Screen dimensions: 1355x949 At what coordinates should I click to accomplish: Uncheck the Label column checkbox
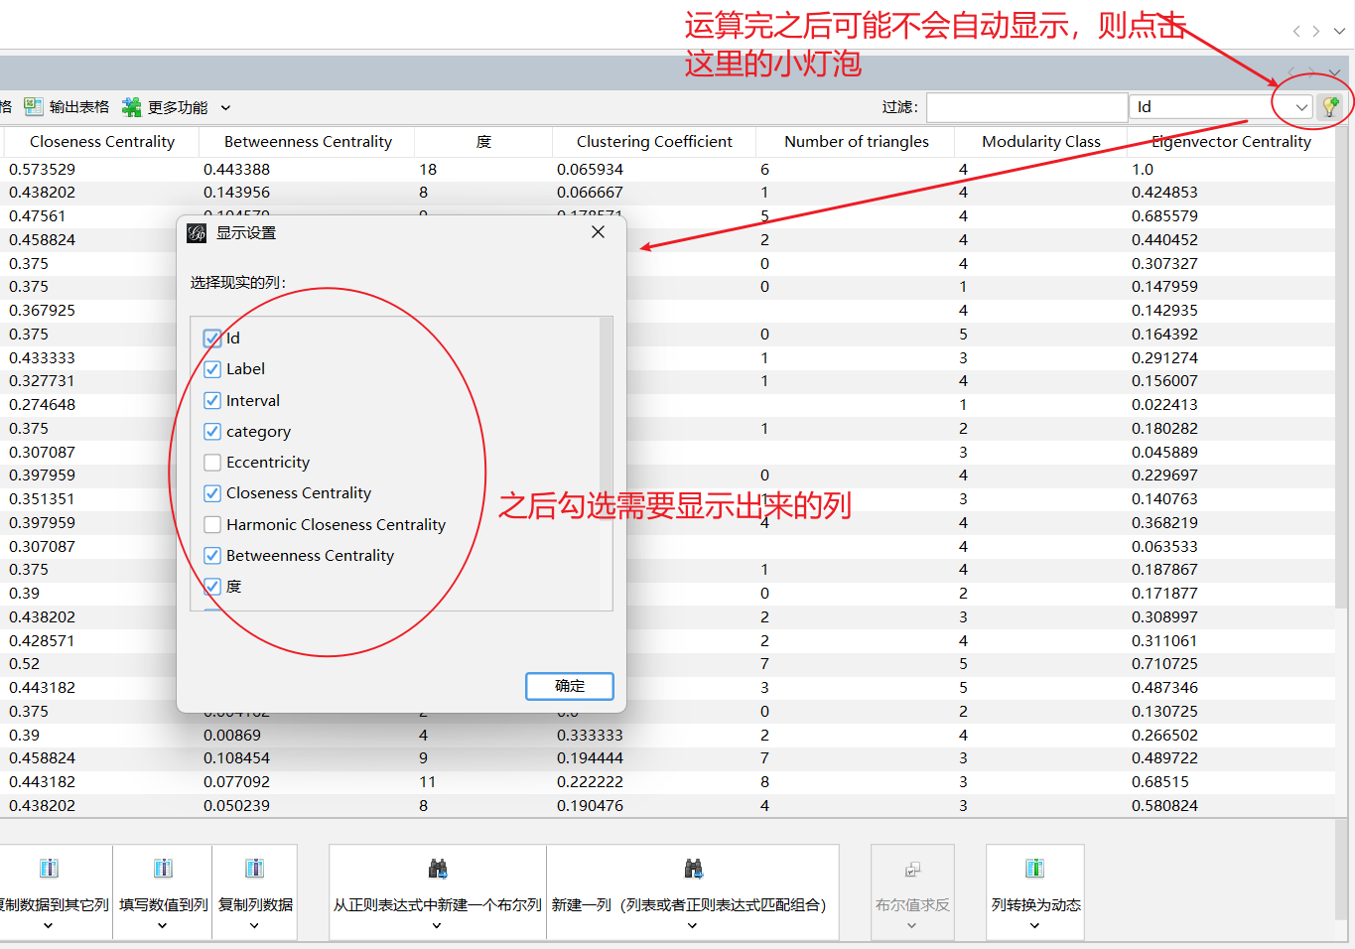212,369
